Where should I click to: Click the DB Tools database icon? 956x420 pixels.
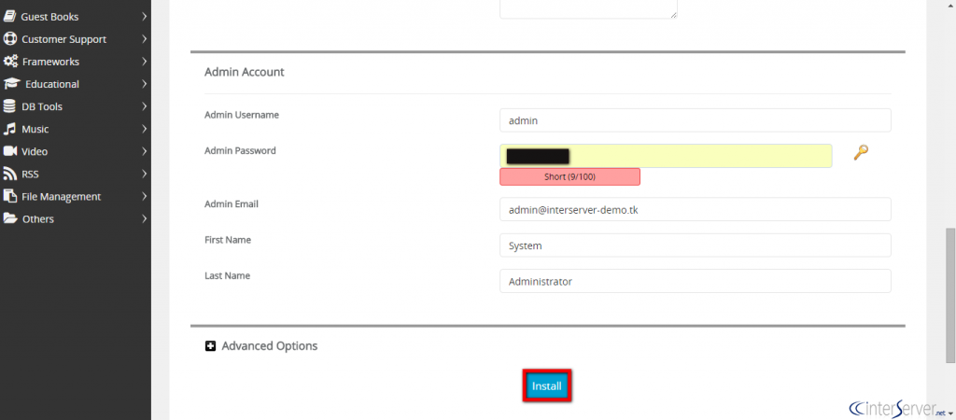click(x=9, y=106)
